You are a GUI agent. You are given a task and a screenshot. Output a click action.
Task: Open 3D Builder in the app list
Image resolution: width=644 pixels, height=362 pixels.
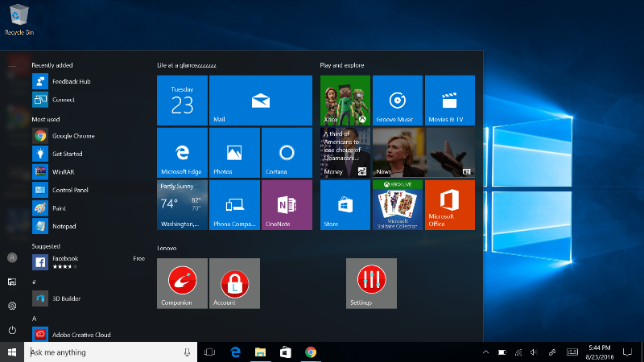[x=89, y=298]
